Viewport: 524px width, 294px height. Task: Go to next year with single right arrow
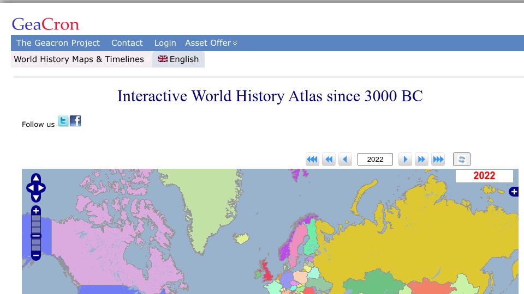click(x=405, y=160)
